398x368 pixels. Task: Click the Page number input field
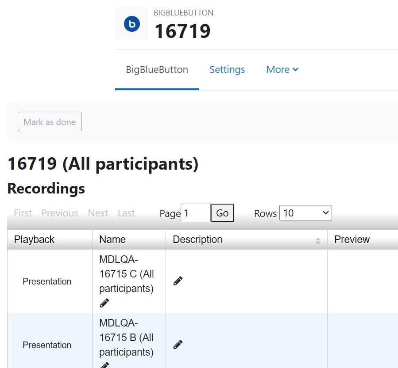196,213
